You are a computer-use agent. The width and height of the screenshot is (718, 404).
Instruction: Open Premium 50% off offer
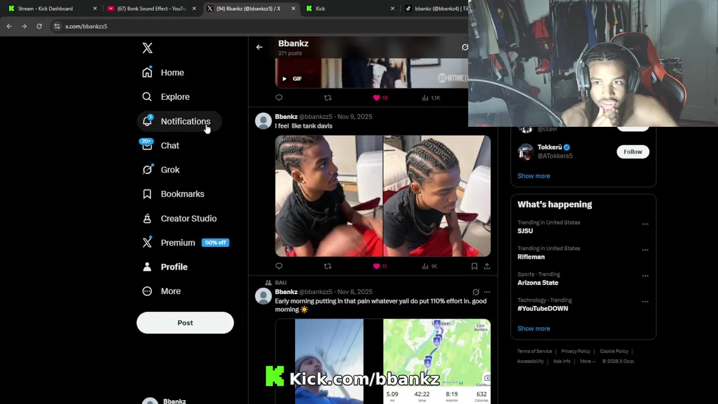tap(186, 242)
